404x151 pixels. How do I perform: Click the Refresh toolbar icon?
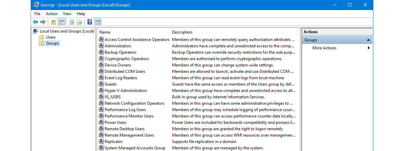click(72, 22)
